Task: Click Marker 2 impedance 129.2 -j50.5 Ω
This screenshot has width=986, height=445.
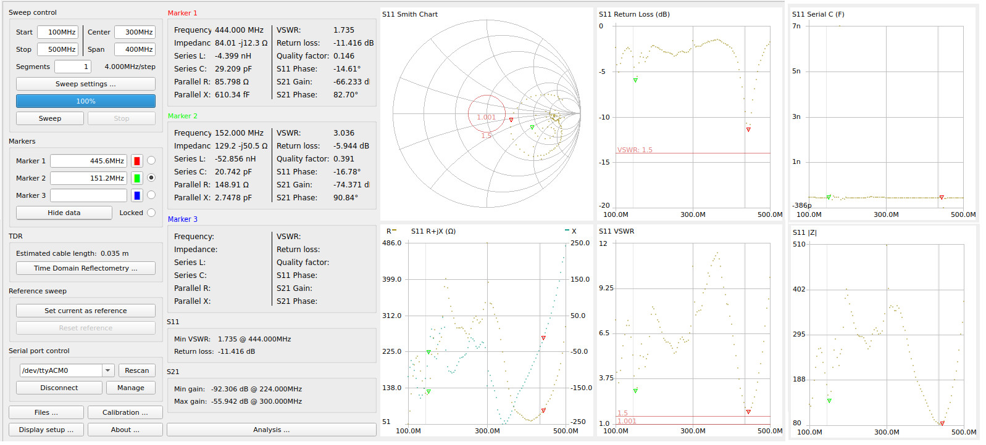Action: [x=241, y=146]
